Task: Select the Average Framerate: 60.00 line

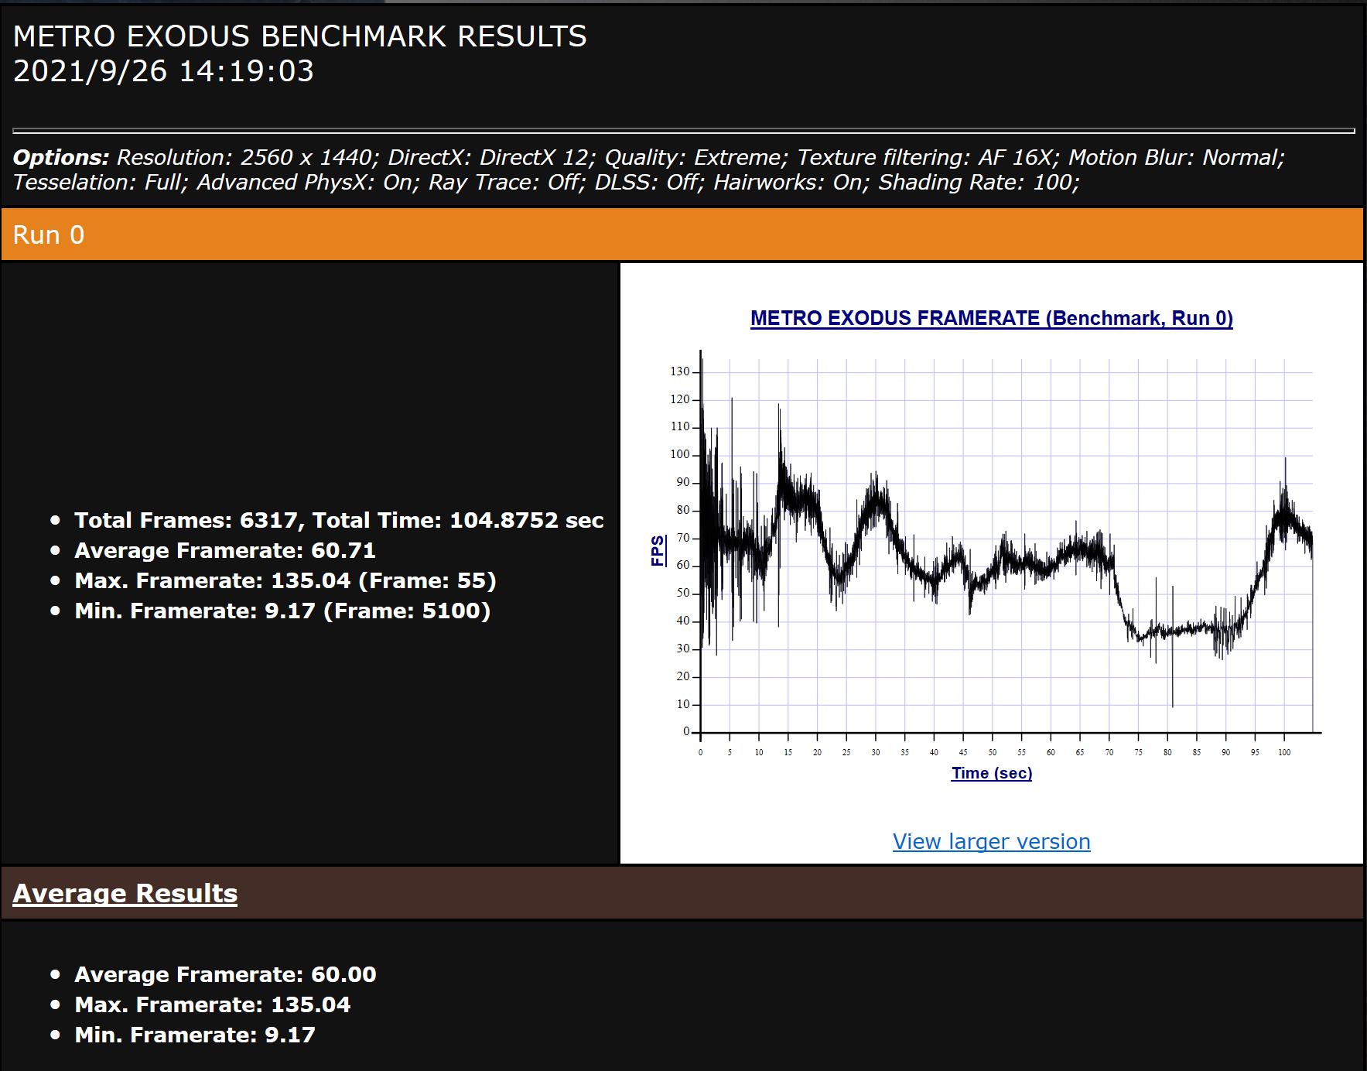Action: coord(225,974)
